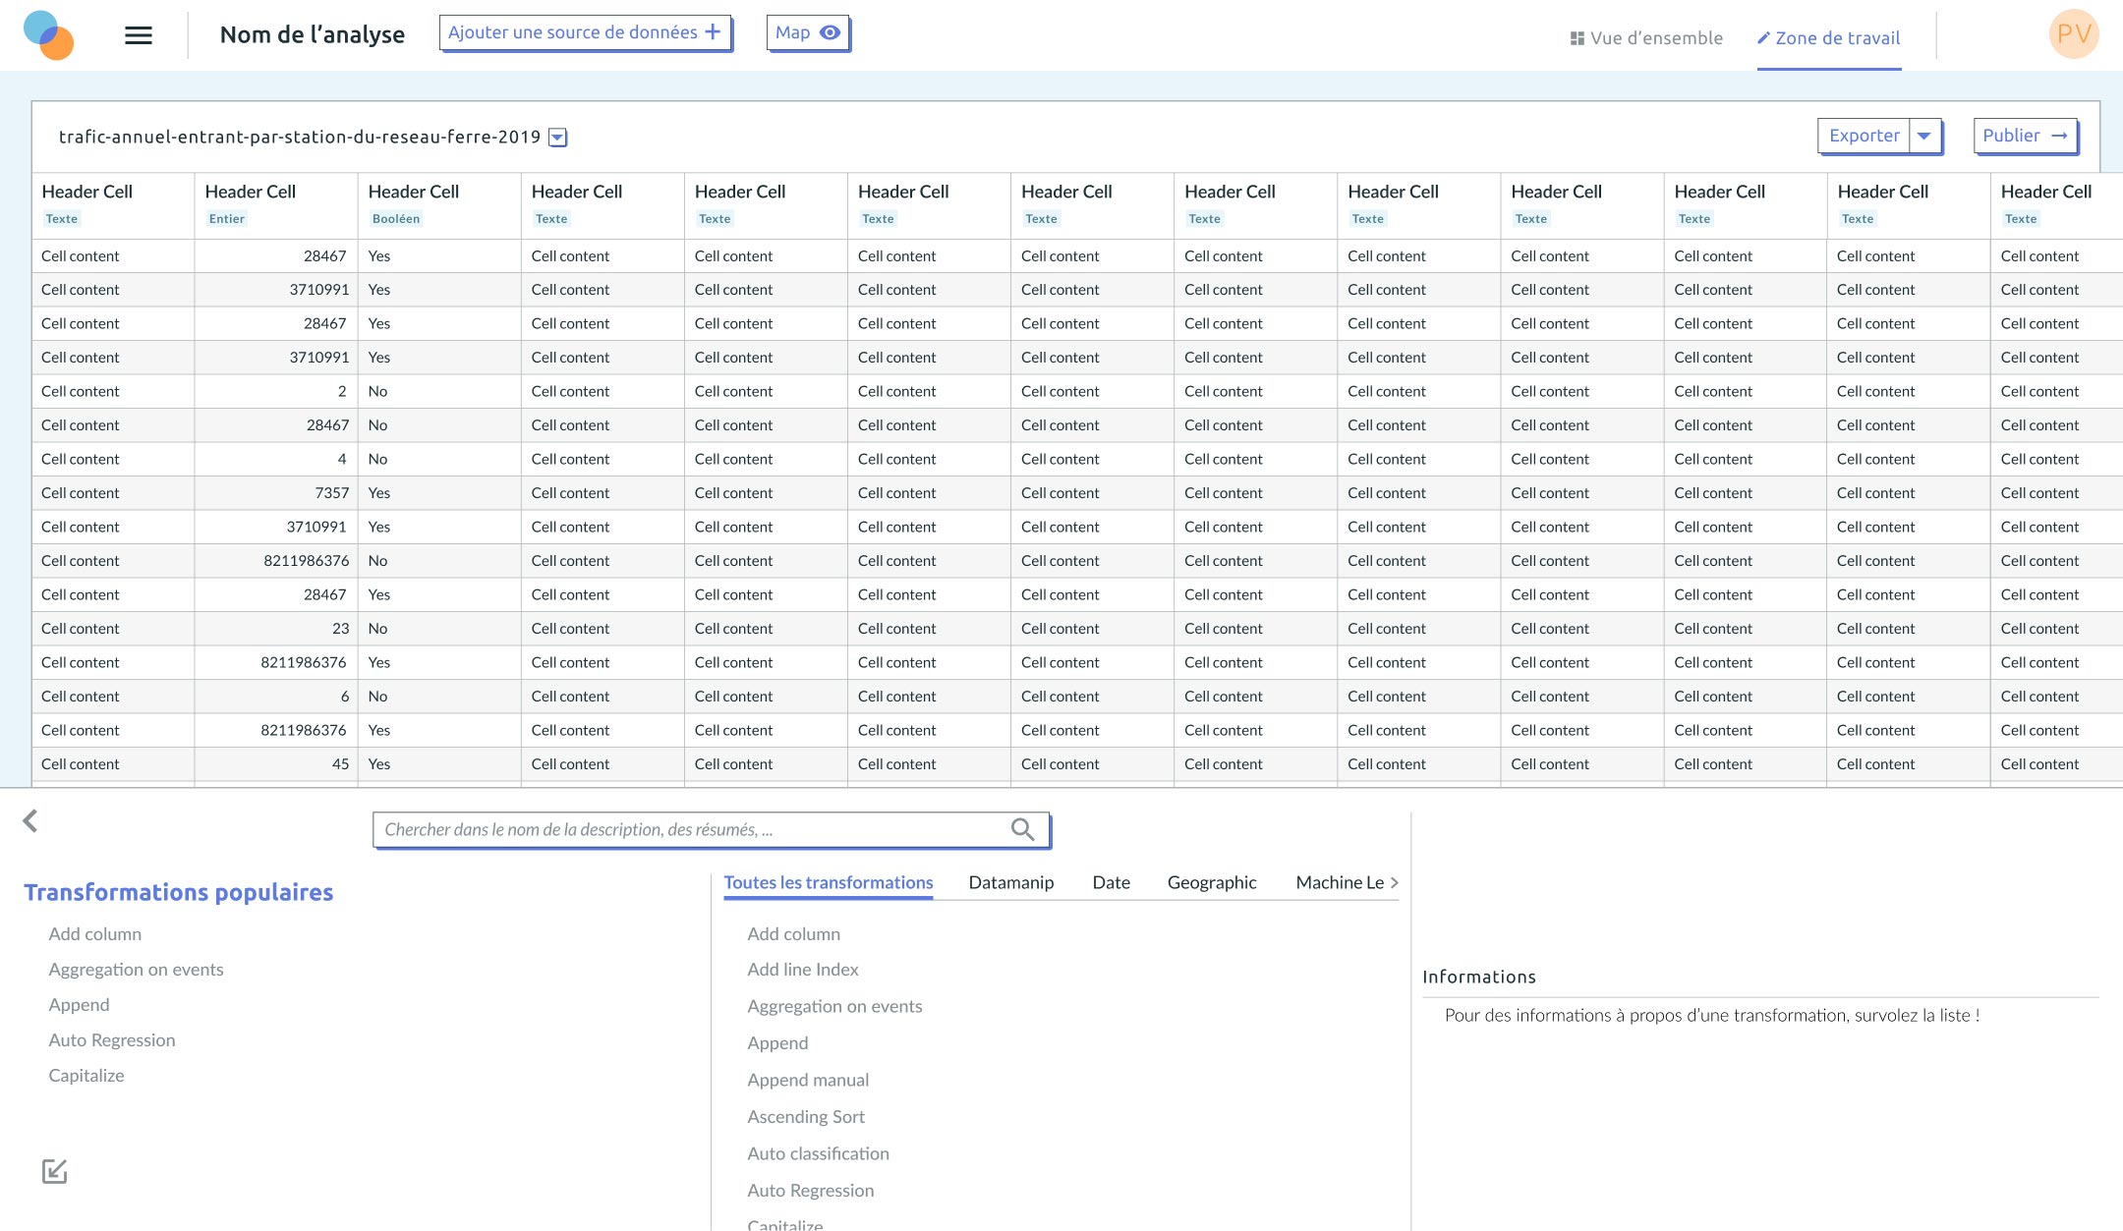
Task: Switch to the Datamanip tab
Action: tap(1010, 882)
